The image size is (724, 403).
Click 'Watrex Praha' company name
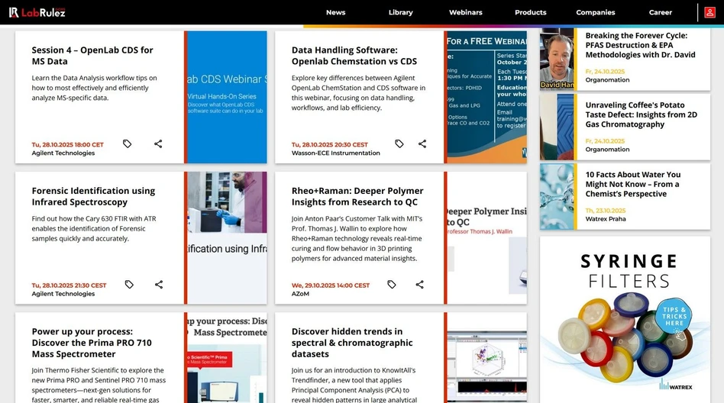click(x=606, y=219)
